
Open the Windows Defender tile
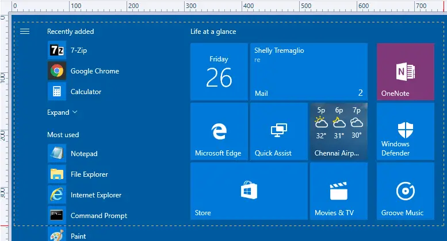pyautogui.click(x=406, y=131)
